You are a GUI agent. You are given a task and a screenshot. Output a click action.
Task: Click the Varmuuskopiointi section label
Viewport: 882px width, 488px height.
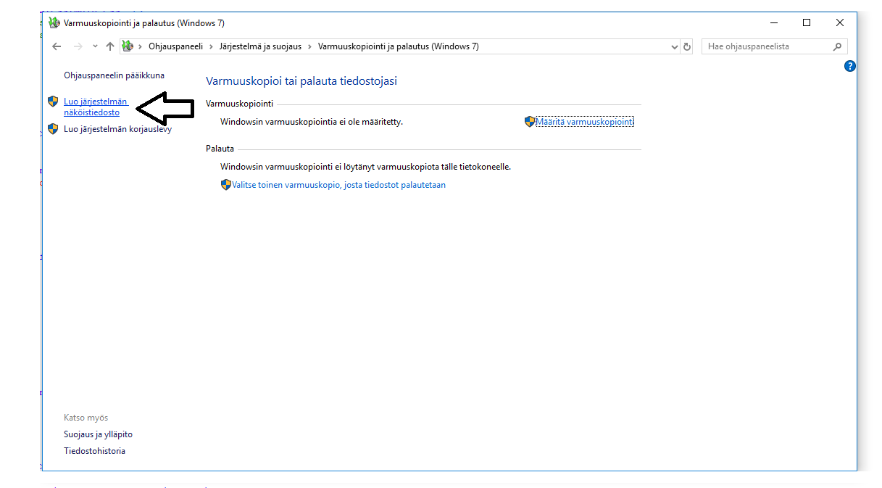point(239,104)
